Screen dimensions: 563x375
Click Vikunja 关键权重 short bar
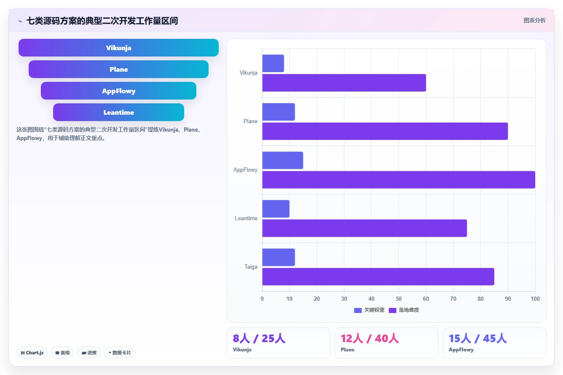coord(273,63)
